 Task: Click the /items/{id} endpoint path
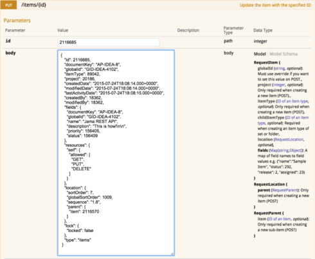pyautogui.click(x=33, y=5)
